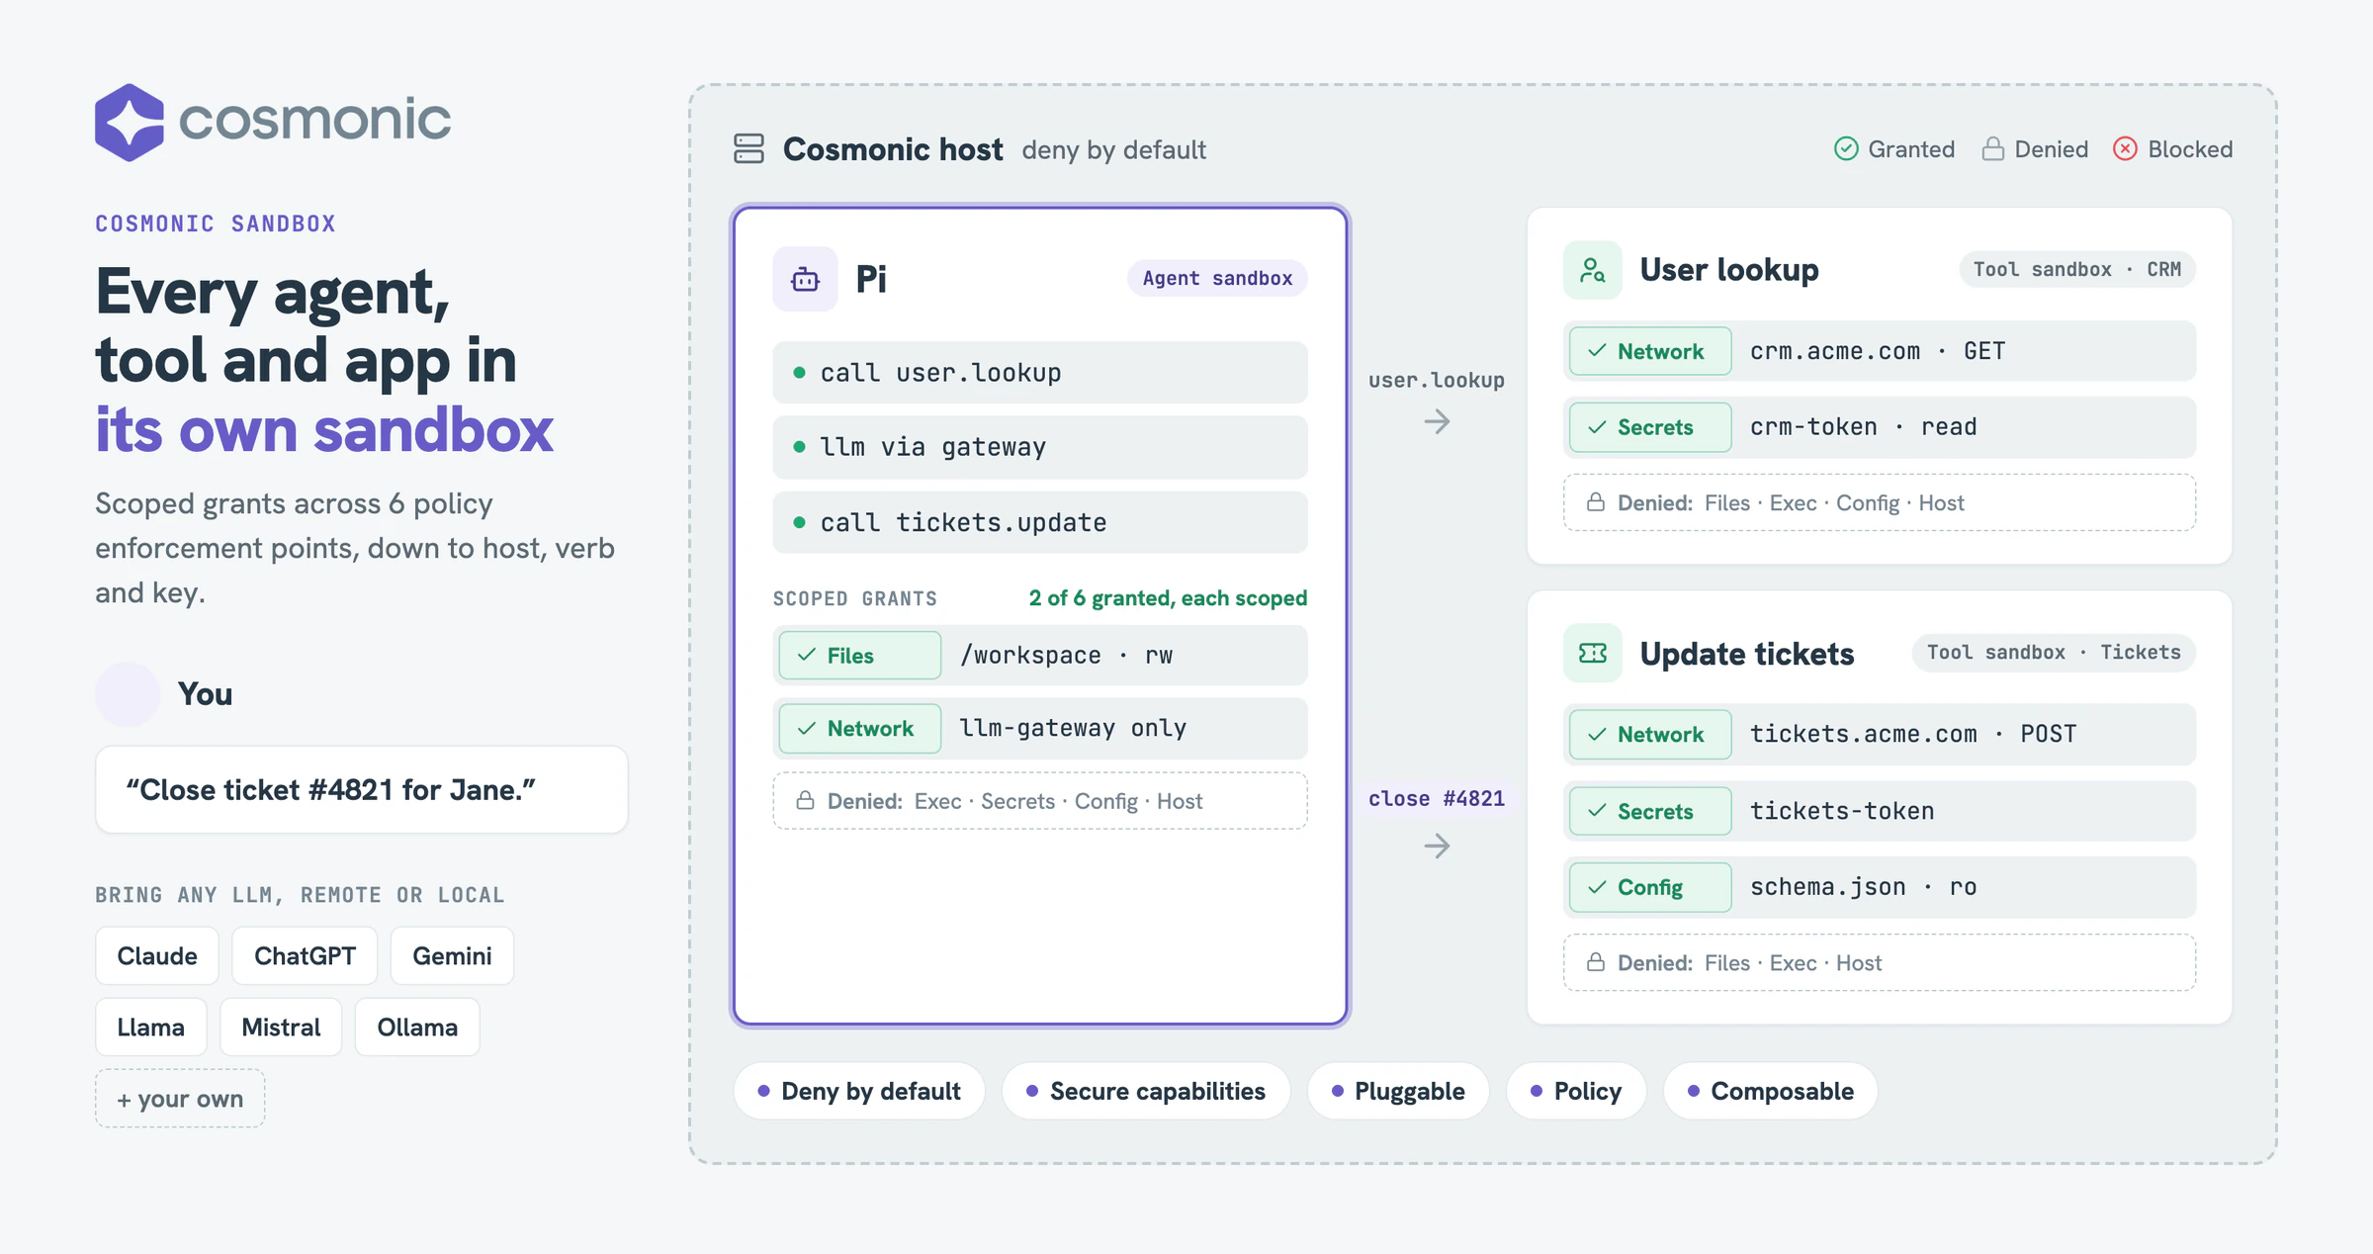Viewport: 2373px width, 1254px height.
Task: Click the Granted checkmark legend icon
Action: click(1845, 149)
